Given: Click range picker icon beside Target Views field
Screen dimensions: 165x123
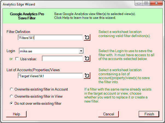Looking at the screenshot, I should click(x=87, y=76).
